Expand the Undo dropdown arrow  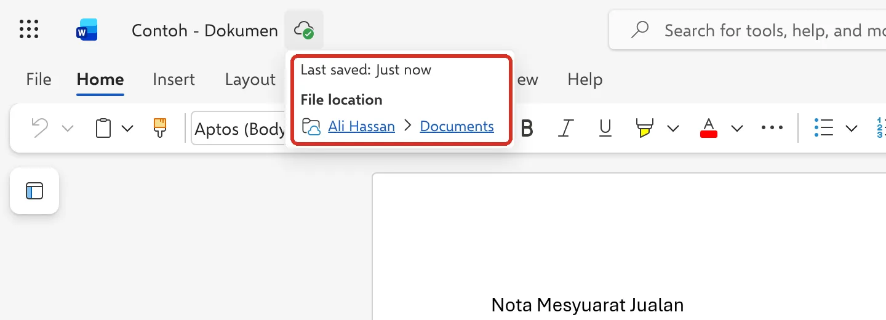click(68, 129)
